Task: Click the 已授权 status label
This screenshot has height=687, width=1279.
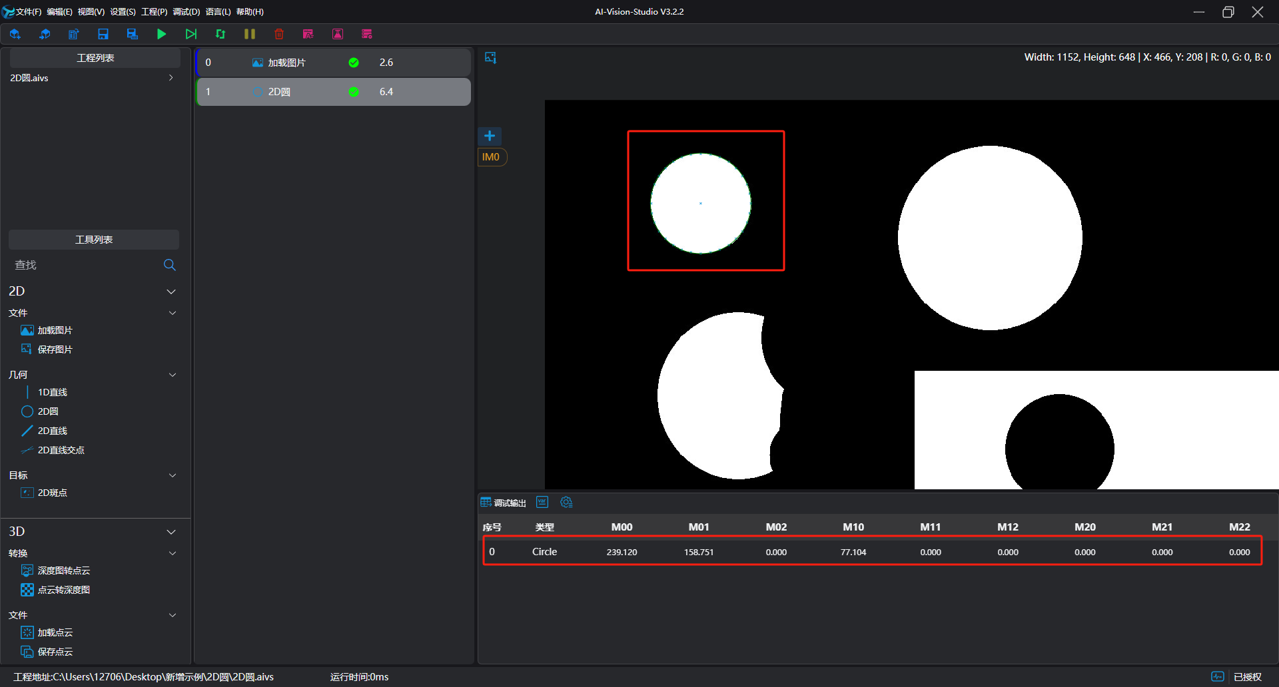Action: pos(1248,677)
